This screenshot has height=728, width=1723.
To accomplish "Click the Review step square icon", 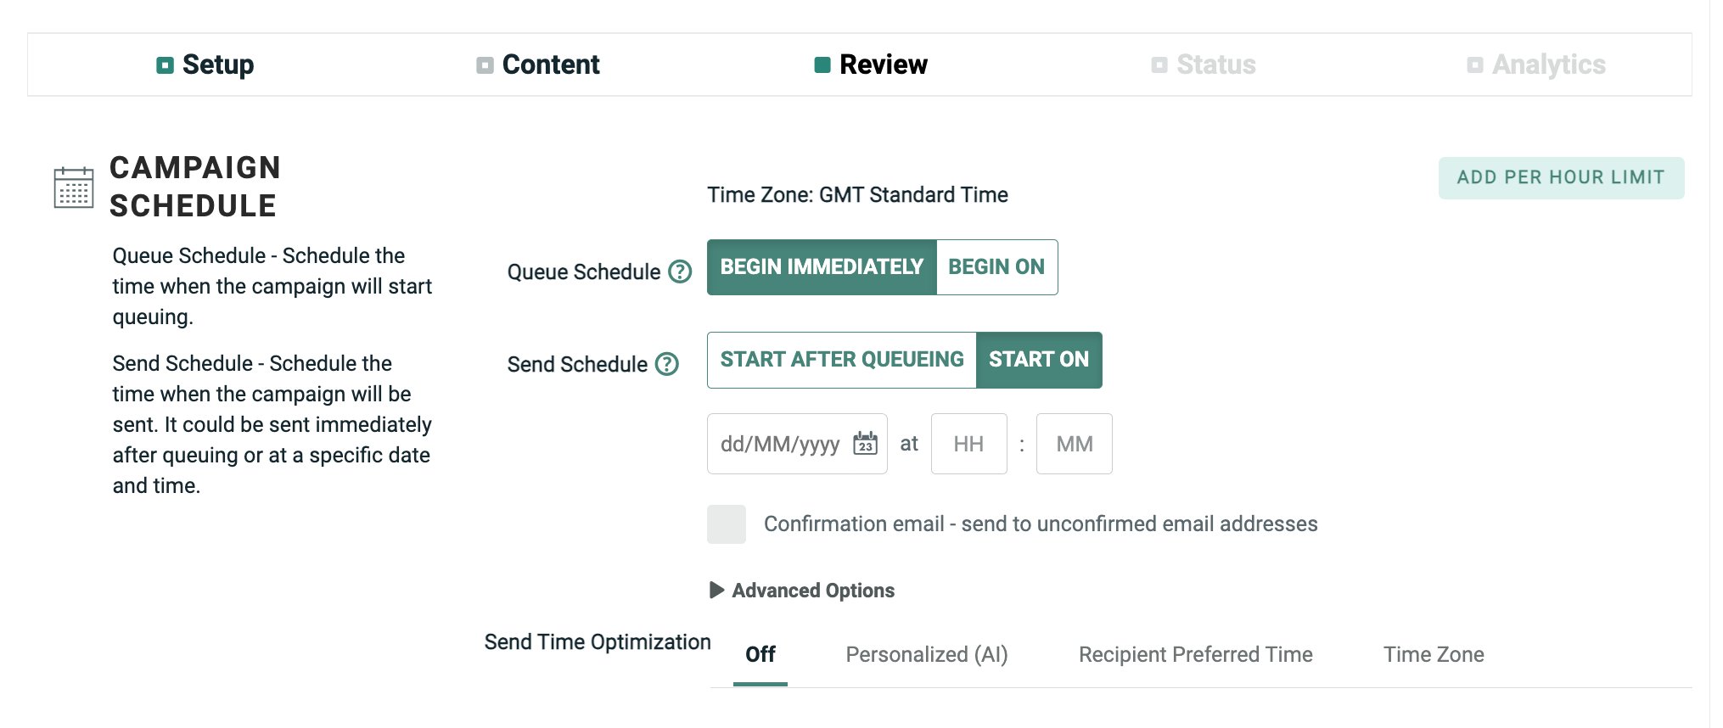I will click(x=822, y=65).
